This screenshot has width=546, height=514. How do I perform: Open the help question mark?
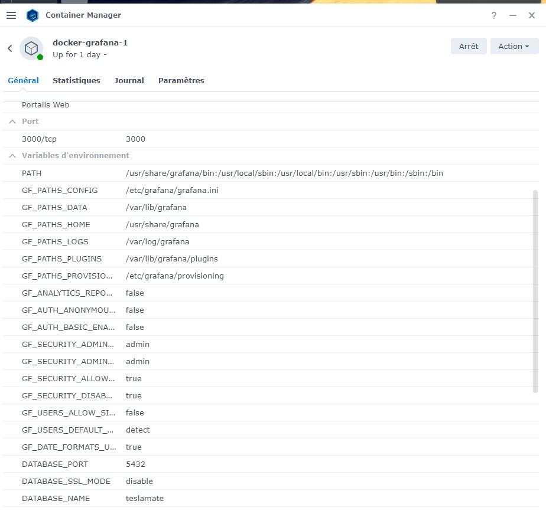(494, 15)
